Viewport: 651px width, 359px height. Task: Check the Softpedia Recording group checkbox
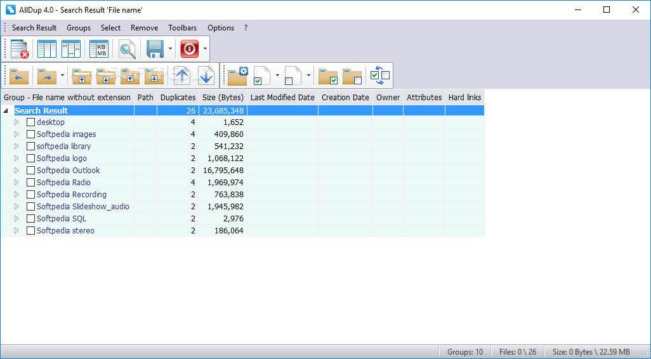[30, 194]
